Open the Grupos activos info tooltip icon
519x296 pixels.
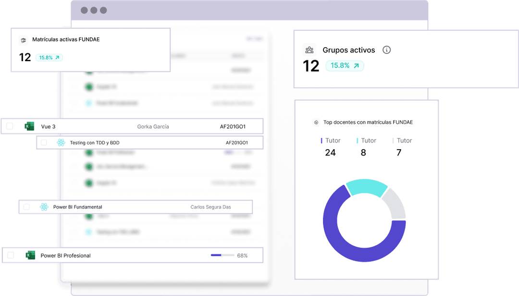pos(386,50)
